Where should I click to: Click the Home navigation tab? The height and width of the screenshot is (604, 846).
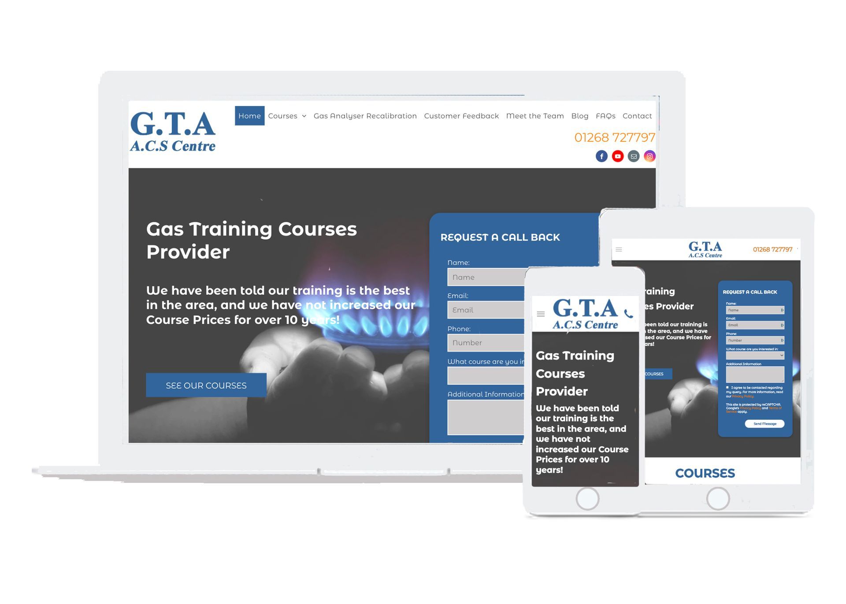(249, 116)
